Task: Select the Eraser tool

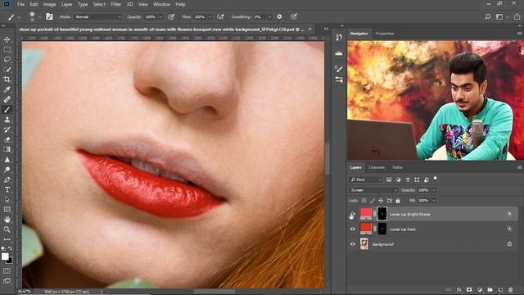Action: 7,139
